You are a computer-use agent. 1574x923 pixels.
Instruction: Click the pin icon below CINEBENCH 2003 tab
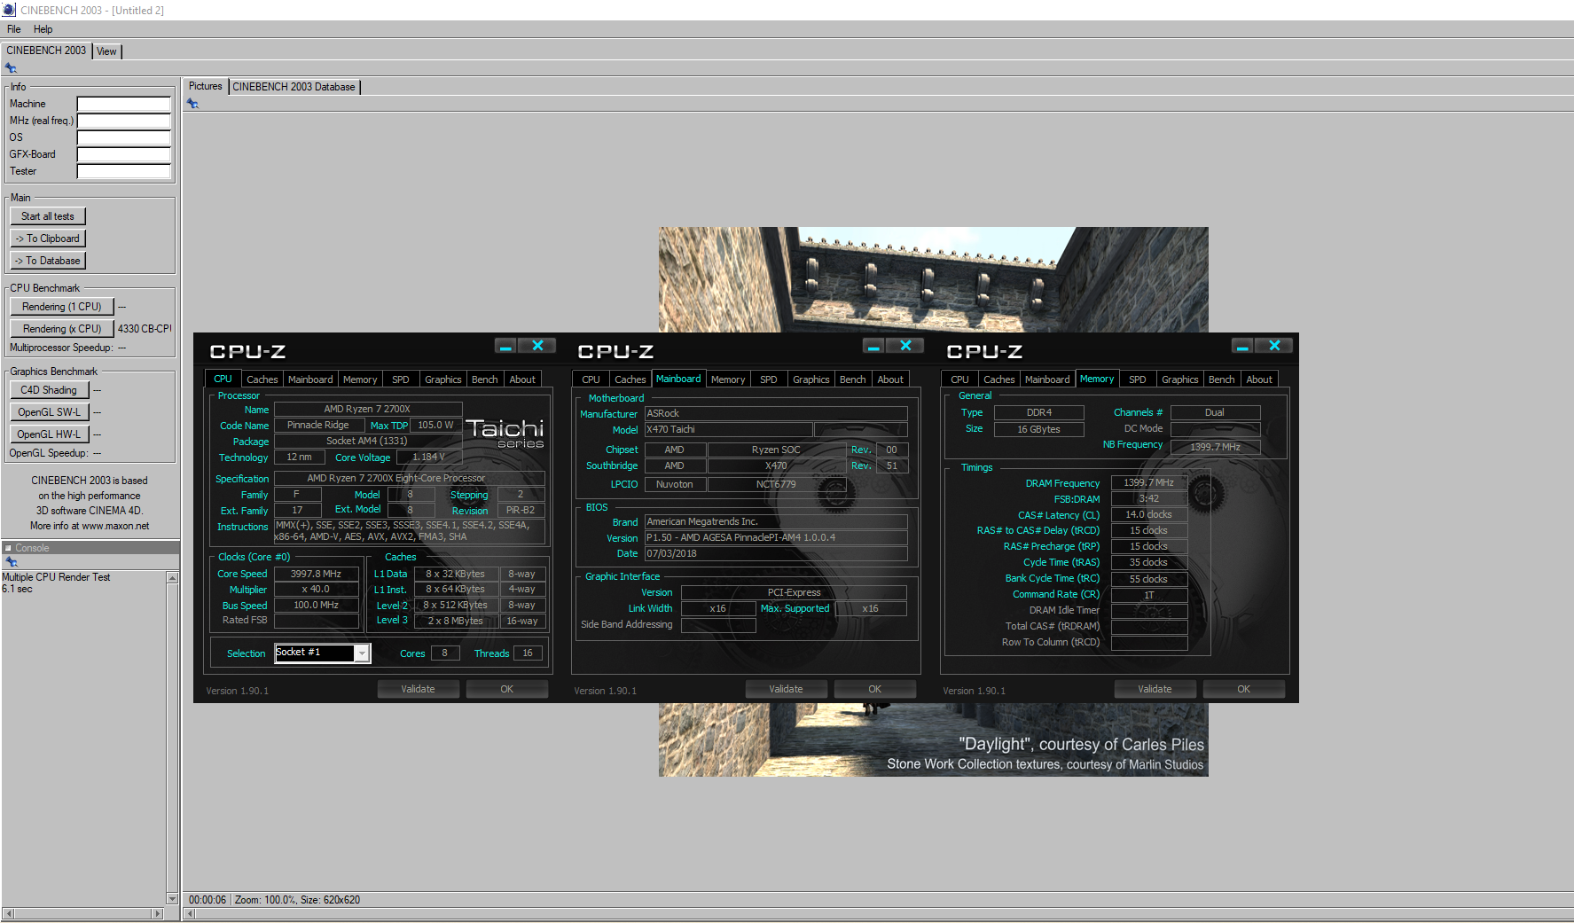11,68
